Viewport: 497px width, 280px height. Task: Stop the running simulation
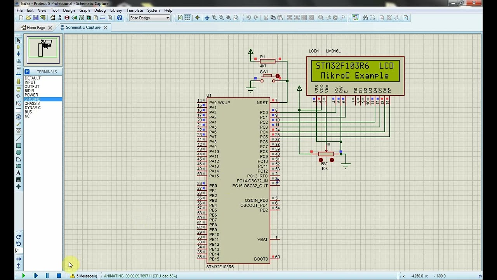tap(59, 276)
